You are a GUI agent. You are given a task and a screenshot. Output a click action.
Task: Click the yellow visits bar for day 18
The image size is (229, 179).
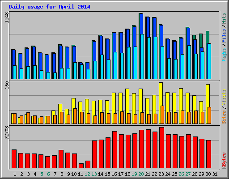pyautogui.click(x=127, y=101)
